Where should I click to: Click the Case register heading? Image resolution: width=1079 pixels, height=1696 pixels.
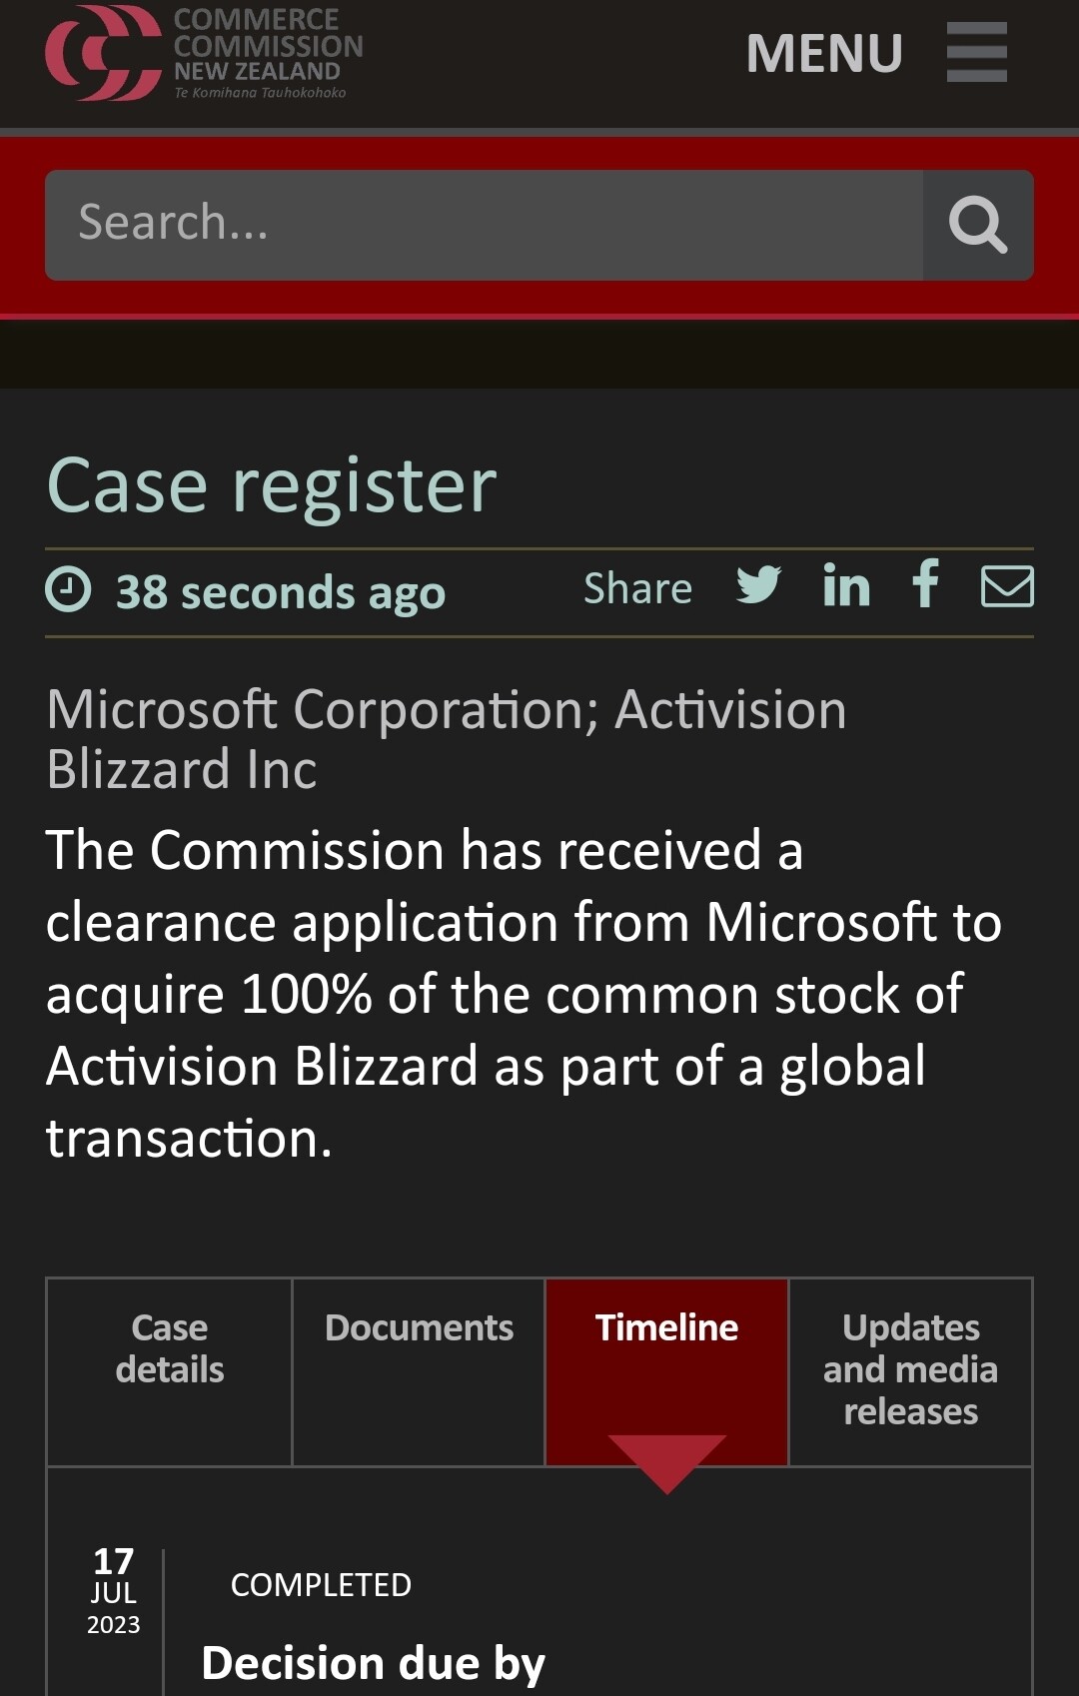272,486
